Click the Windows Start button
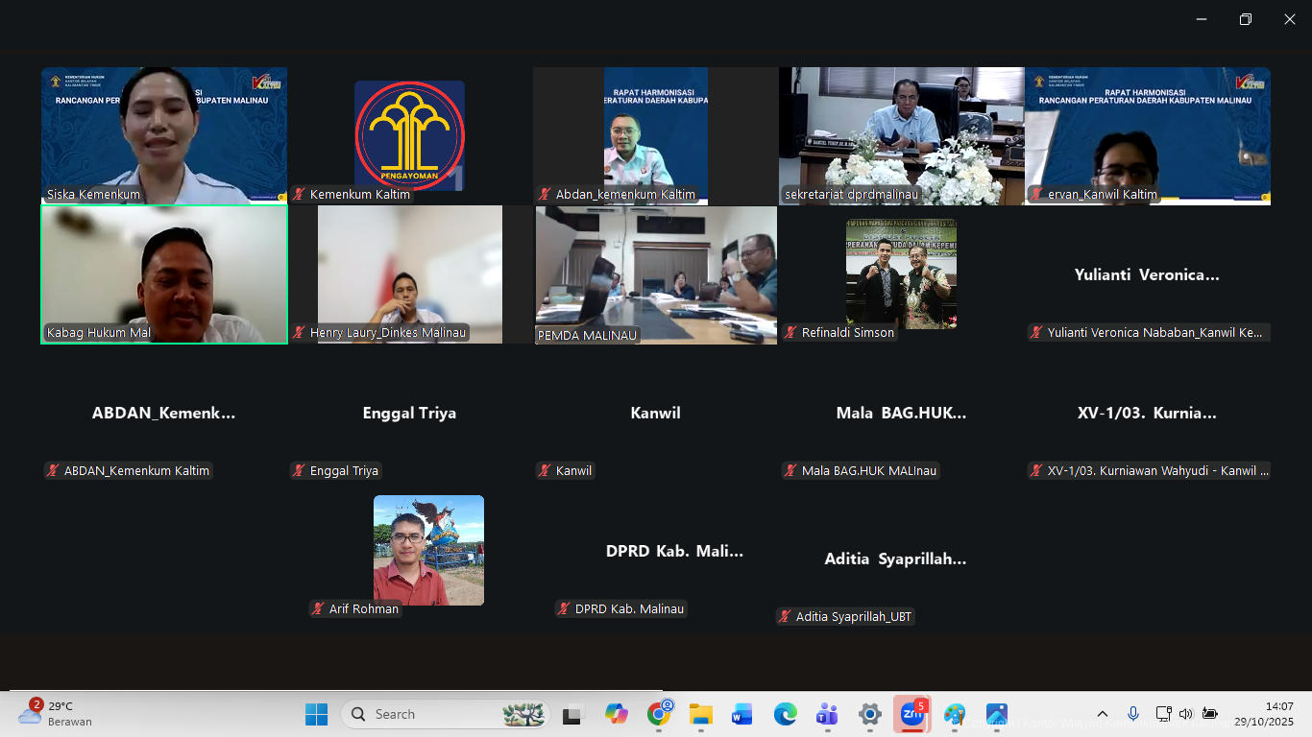 [x=316, y=714]
